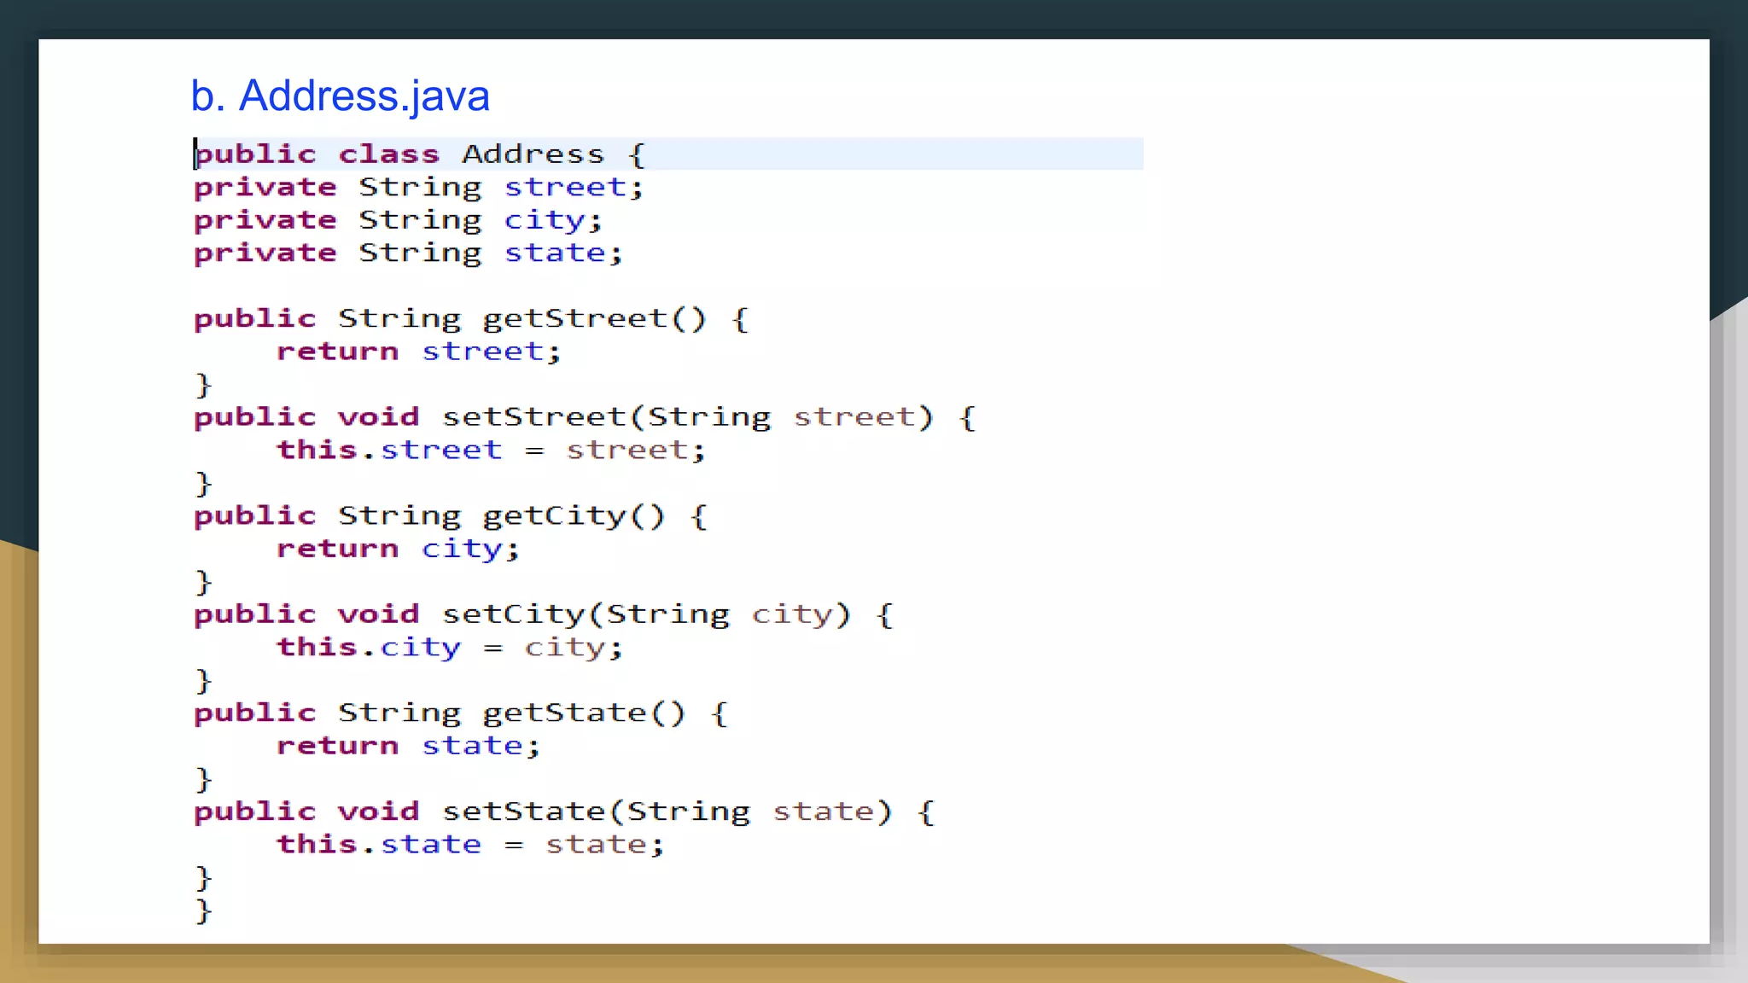Click the line 'return street;'

tap(418, 352)
